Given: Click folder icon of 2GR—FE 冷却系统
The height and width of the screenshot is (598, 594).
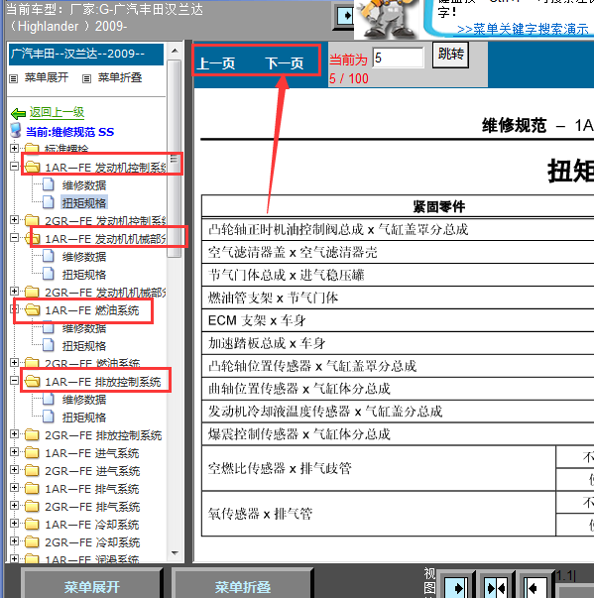Looking at the screenshot, I should click(32, 541).
